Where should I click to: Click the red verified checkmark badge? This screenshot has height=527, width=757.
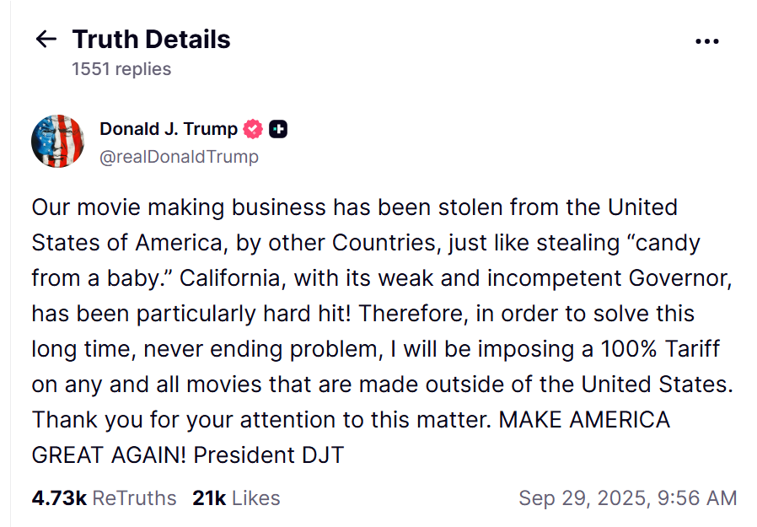(x=253, y=129)
